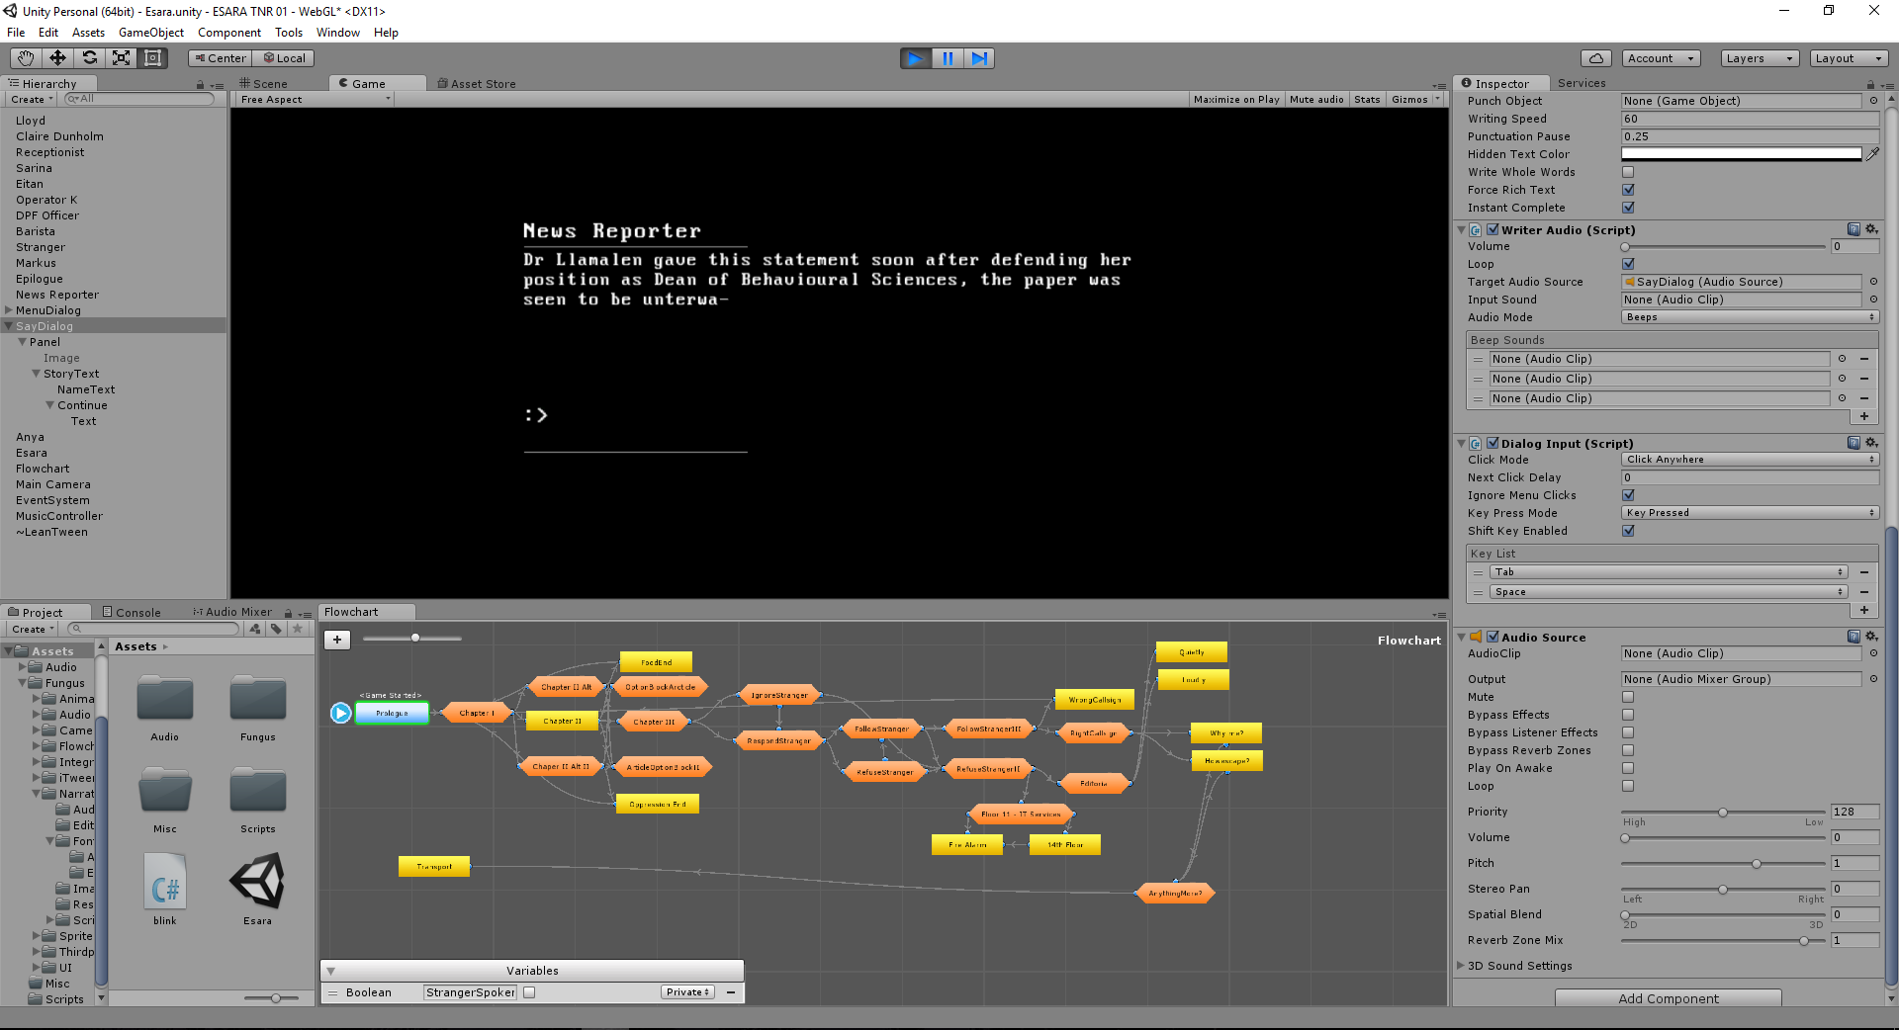This screenshot has width=1899, height=1030.
Task: Pick color with Hidden Text Color eyedropper
Action: click(1872, 154)
